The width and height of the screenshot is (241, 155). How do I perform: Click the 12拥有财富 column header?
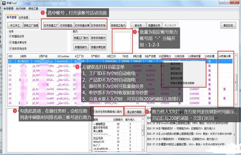click(194, 56)
